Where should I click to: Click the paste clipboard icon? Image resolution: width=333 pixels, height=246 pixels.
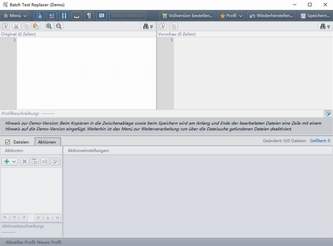click(35, 27)
